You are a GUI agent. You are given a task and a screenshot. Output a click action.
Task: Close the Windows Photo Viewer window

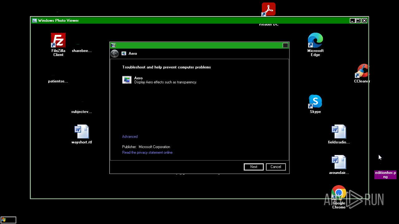tap(364, 21)
